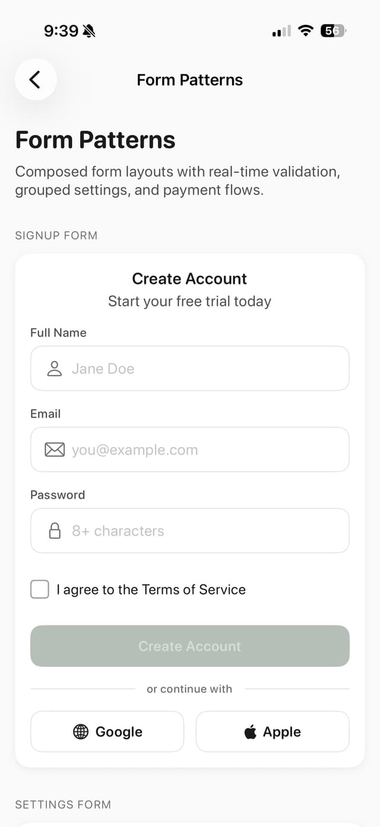This screenshot has height=827, width=380.
Task: Check the Terms of Service checkbox
Action: coord(40,590)
